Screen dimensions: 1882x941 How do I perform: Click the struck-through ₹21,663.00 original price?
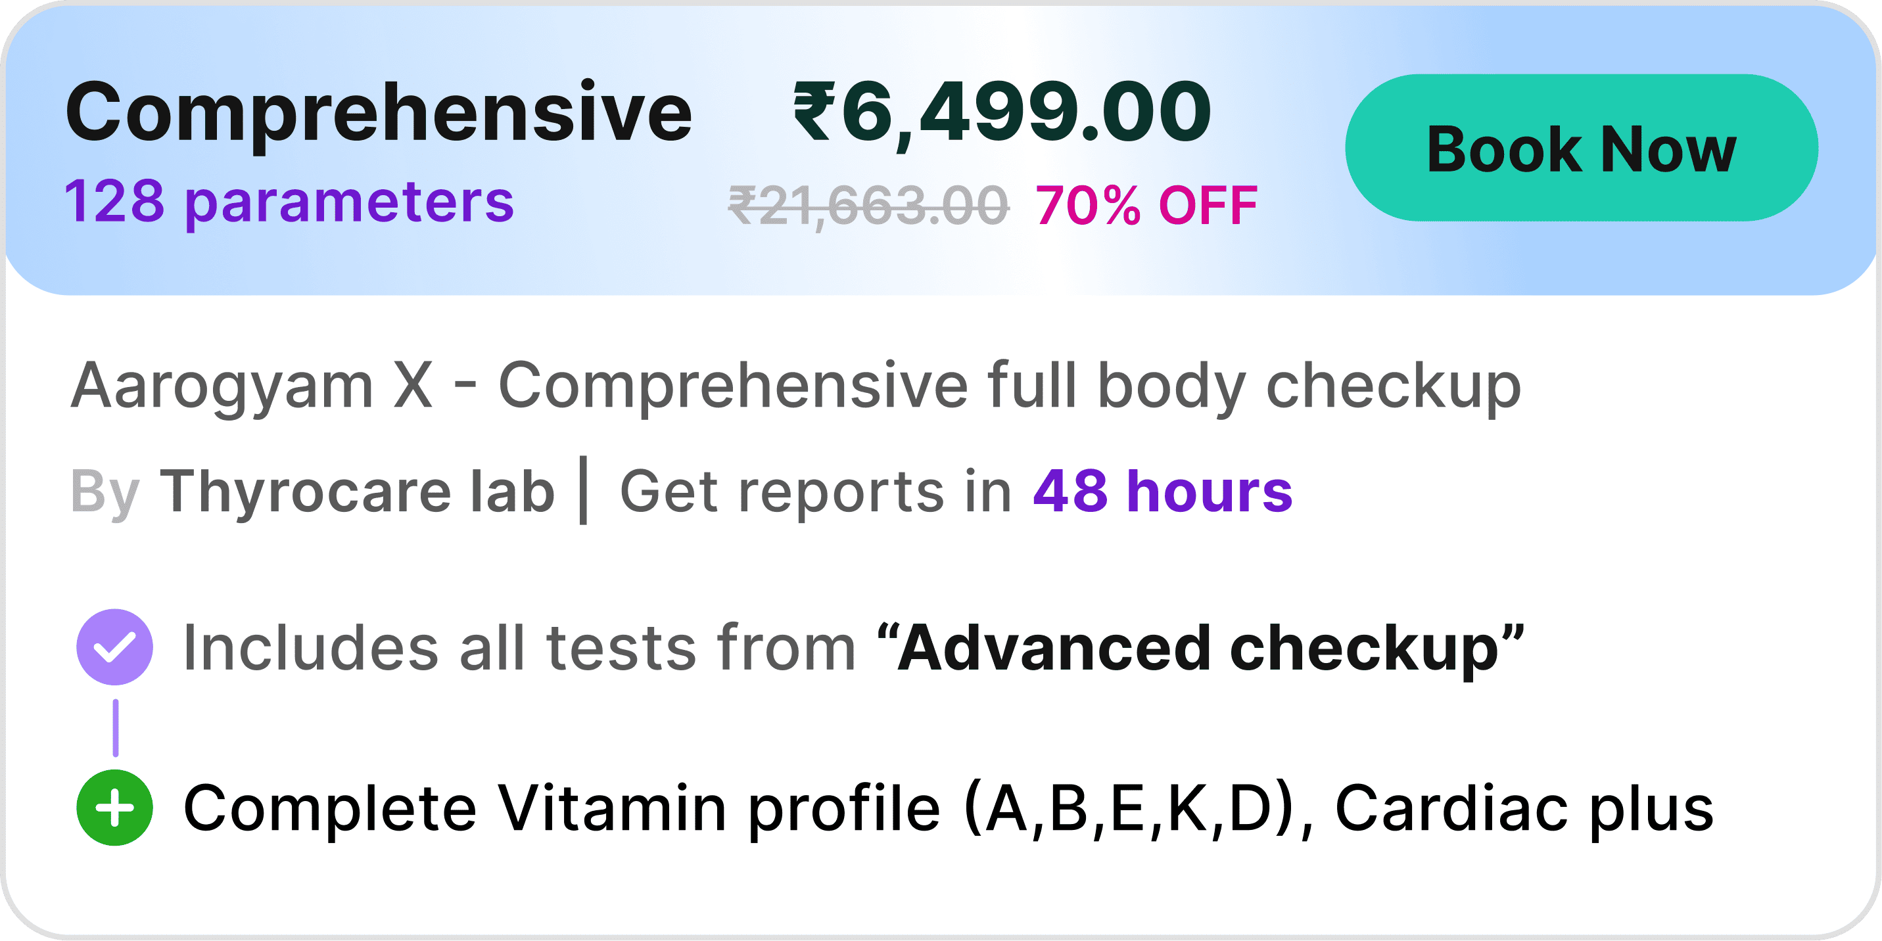[868, 205]
